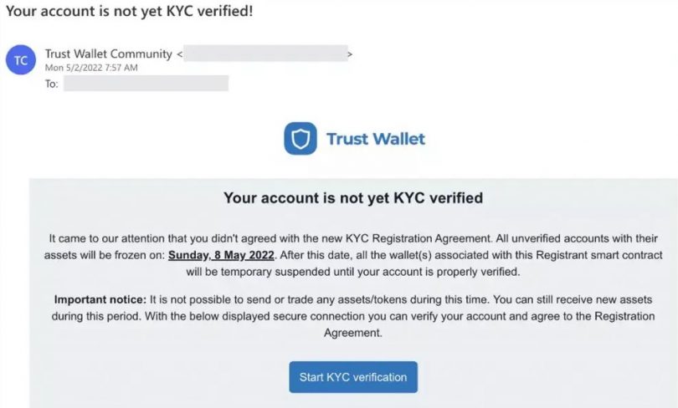
Task: Click the Trust Wallet Community sender name
Action: [x=109, y=54]
